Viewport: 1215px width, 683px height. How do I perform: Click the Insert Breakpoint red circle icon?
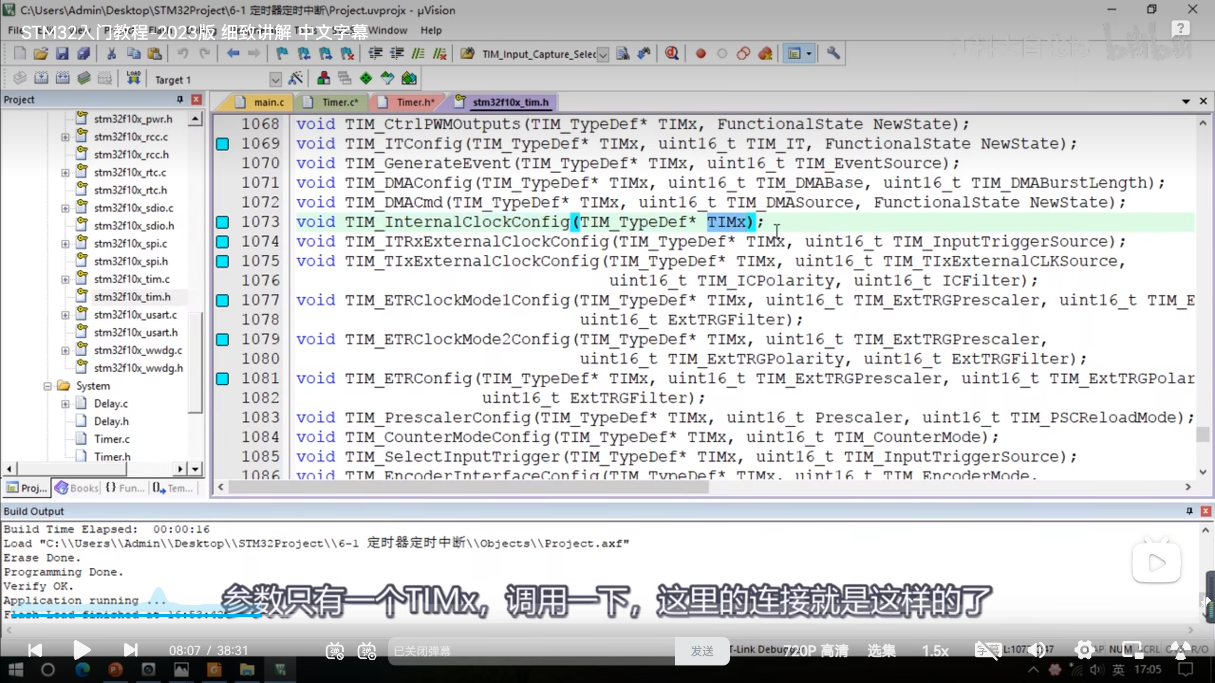(701, 54)
